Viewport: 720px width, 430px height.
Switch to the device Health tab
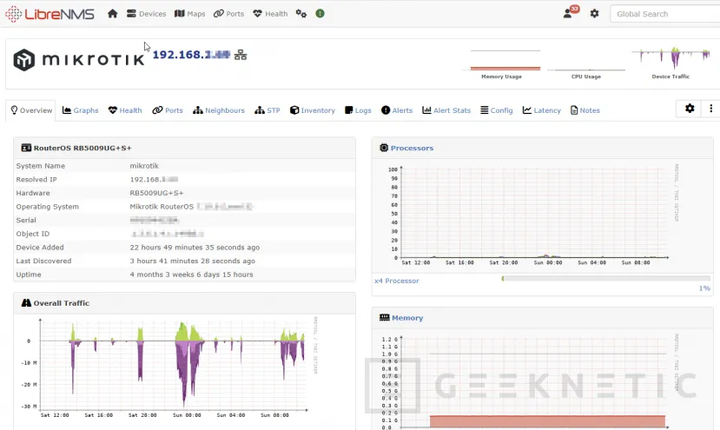point(125,110)
